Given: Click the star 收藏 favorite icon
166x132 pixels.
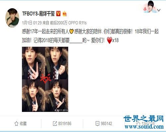Looking at the screenshot, I should (x=16, y=123).
